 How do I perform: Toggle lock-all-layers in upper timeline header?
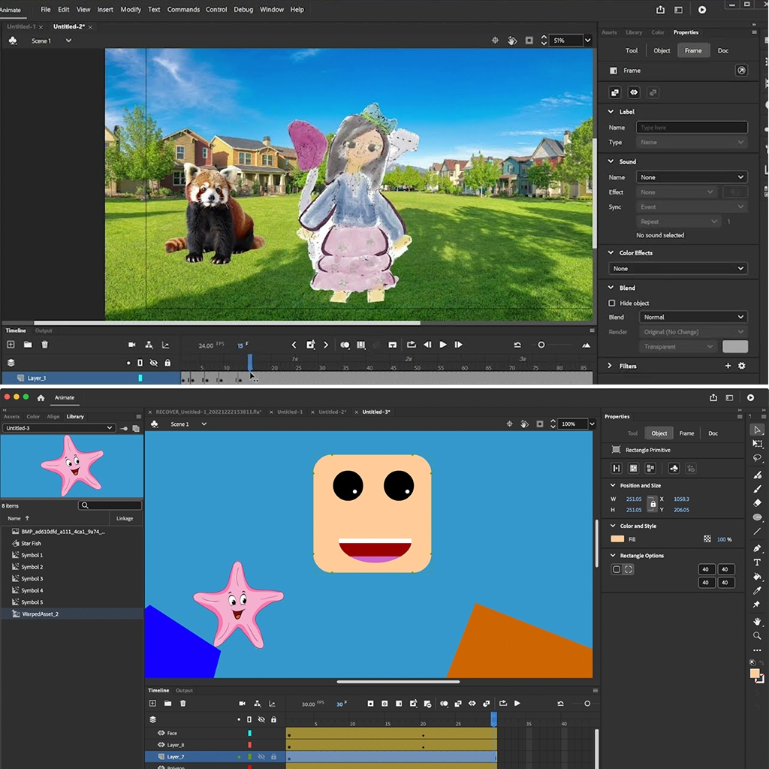tap(167, 363)
